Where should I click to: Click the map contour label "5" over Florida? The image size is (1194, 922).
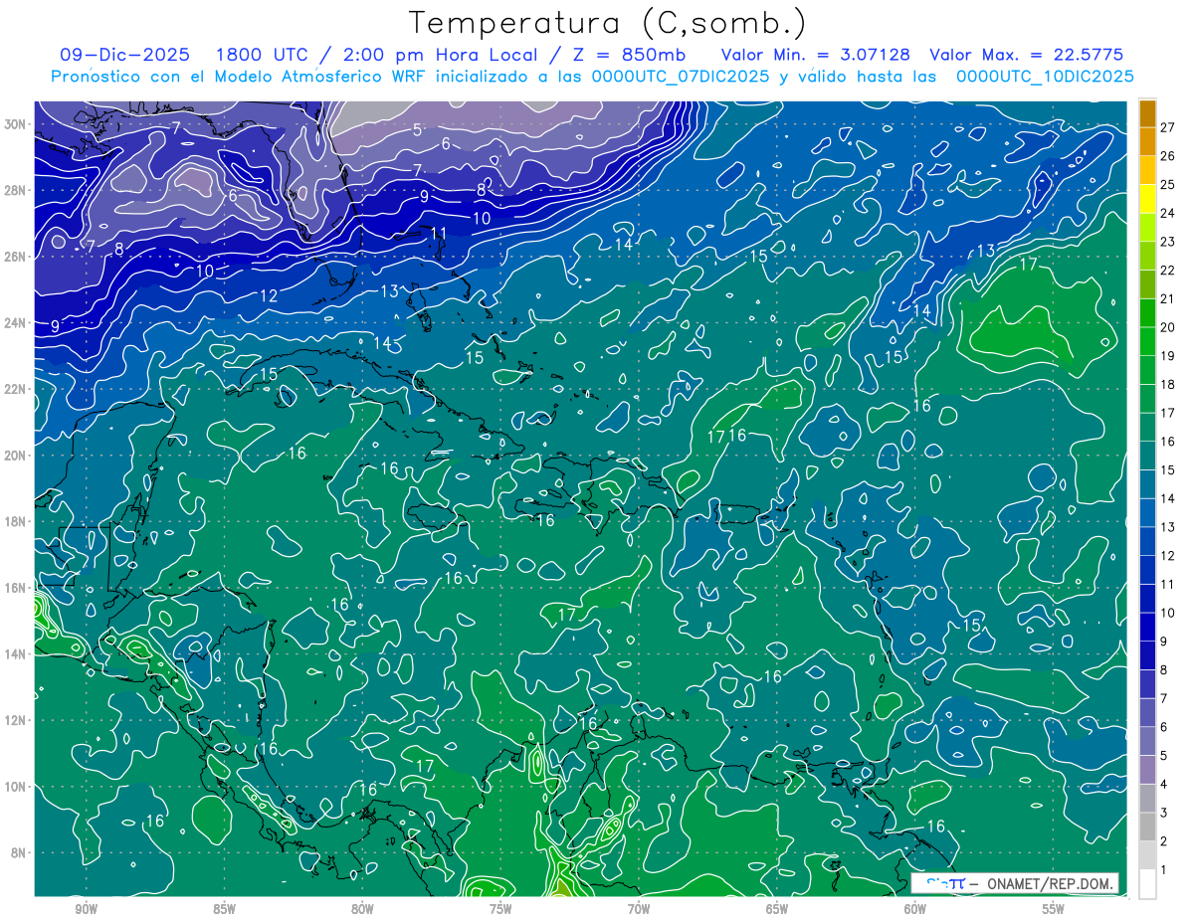coord(418,129)
